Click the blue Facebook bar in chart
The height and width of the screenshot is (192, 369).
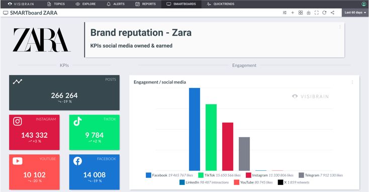pyautogui.click(x=195, y=129)
